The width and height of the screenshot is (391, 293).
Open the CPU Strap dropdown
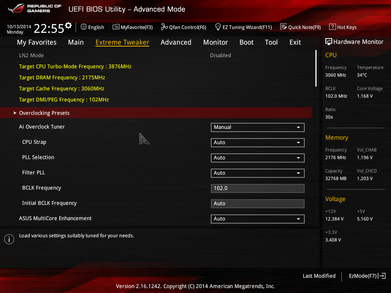(258, 143)
